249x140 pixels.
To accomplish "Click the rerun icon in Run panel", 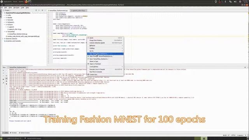I will 4,70.
